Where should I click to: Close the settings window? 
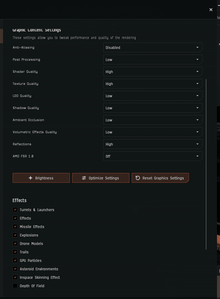(211, 10)
